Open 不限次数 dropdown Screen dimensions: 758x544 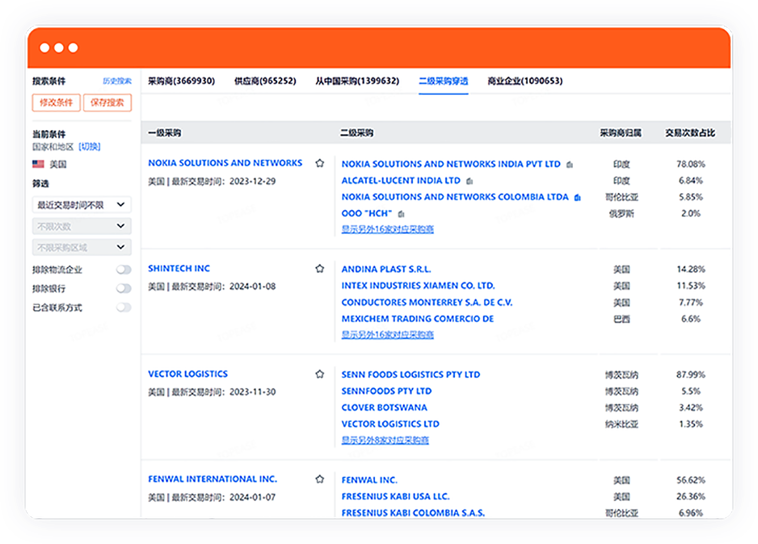pyautogui.click(x=82, y=226)
